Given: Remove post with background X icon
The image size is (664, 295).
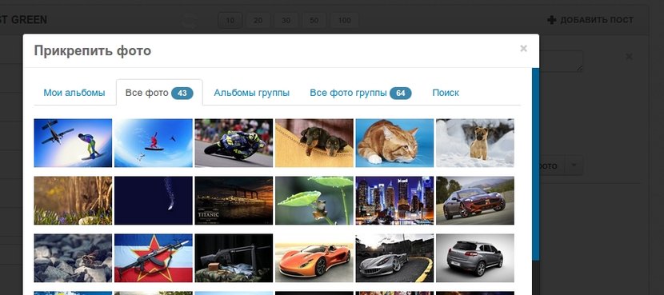Looking at the screenshot, I should [629, 56].
